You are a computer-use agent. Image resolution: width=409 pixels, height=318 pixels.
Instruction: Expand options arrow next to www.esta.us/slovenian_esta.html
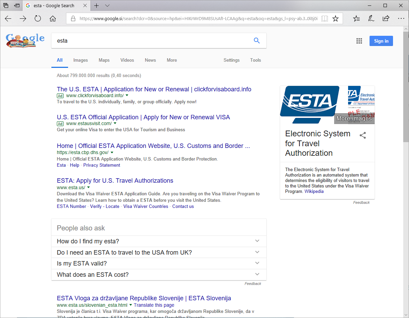131,305
